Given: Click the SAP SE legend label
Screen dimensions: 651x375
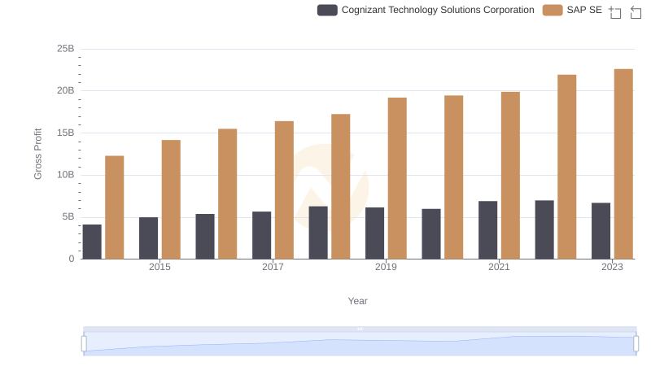Looking at the screenshot, I should [584, 10].
